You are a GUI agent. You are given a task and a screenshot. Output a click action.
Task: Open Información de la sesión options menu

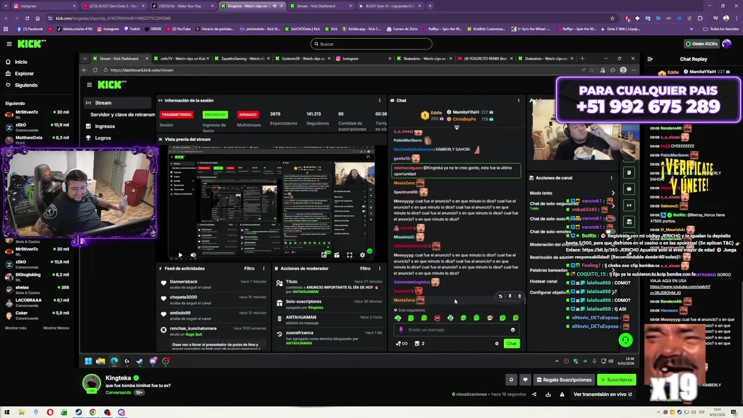(380, 100)
